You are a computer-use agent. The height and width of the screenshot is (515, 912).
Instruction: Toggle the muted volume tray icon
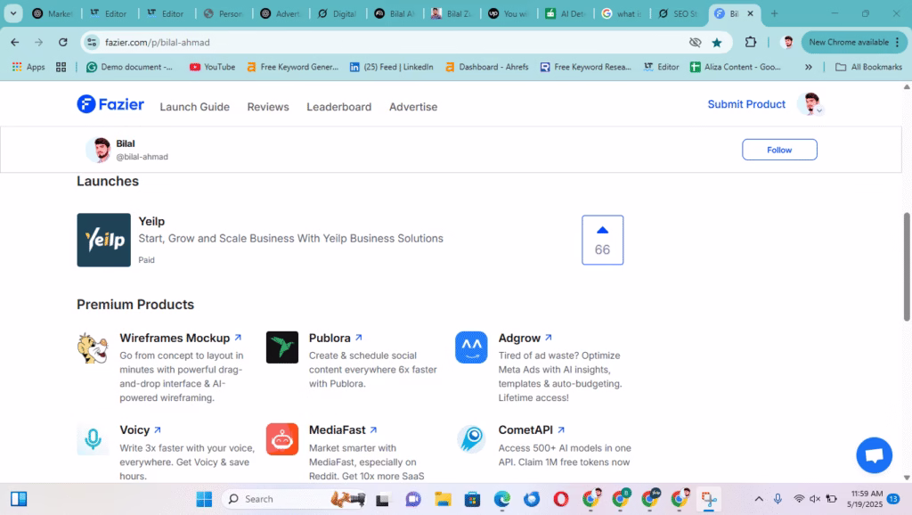pyautogui.click(x=815, y=499)
